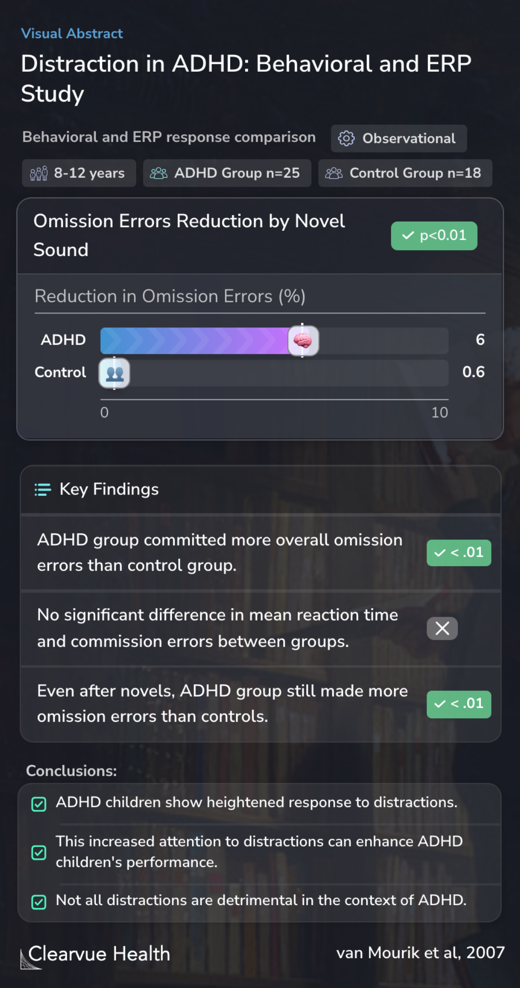Viewport: 520px width, 988px height.
Task: Click the Clearvue Health logo icon
Action: click(x=29, y=959)
